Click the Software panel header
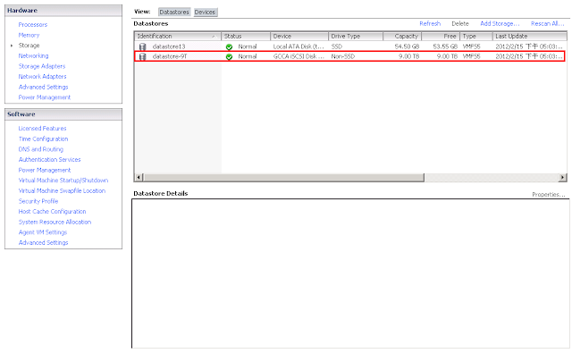Viewport: 572px width, 353px height. tap(63, 114)
